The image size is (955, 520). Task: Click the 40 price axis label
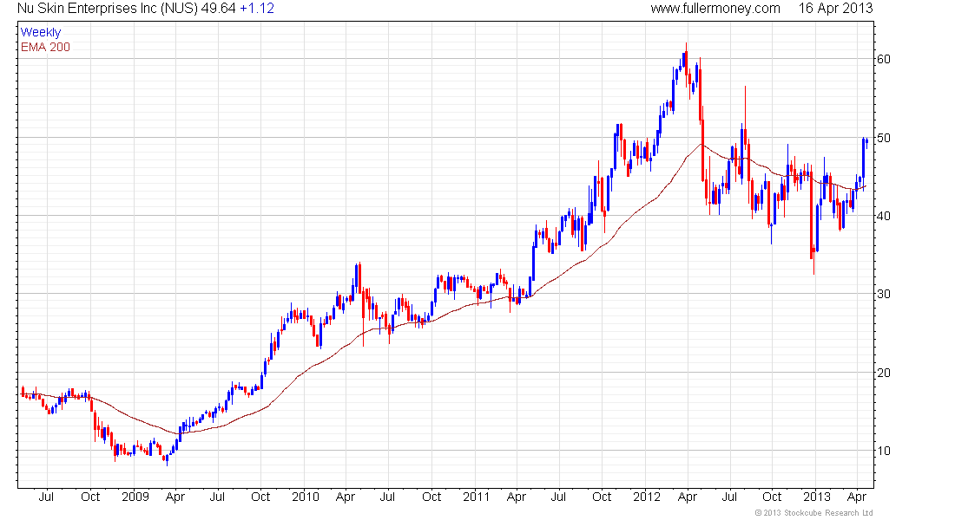(x=883, y=216)
